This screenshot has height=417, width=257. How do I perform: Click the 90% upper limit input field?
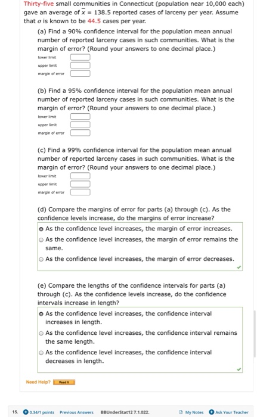click(80, 66)
